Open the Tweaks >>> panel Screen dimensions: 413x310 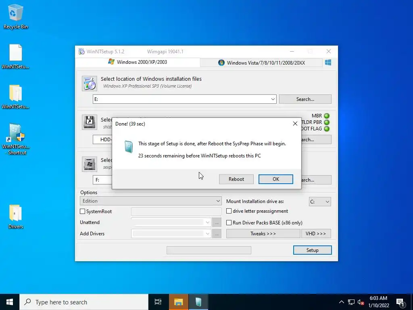[x=263, y=234]
